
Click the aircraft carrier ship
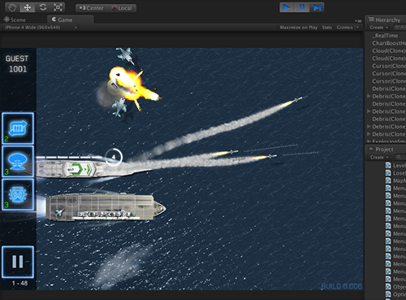tap(106, 207)
